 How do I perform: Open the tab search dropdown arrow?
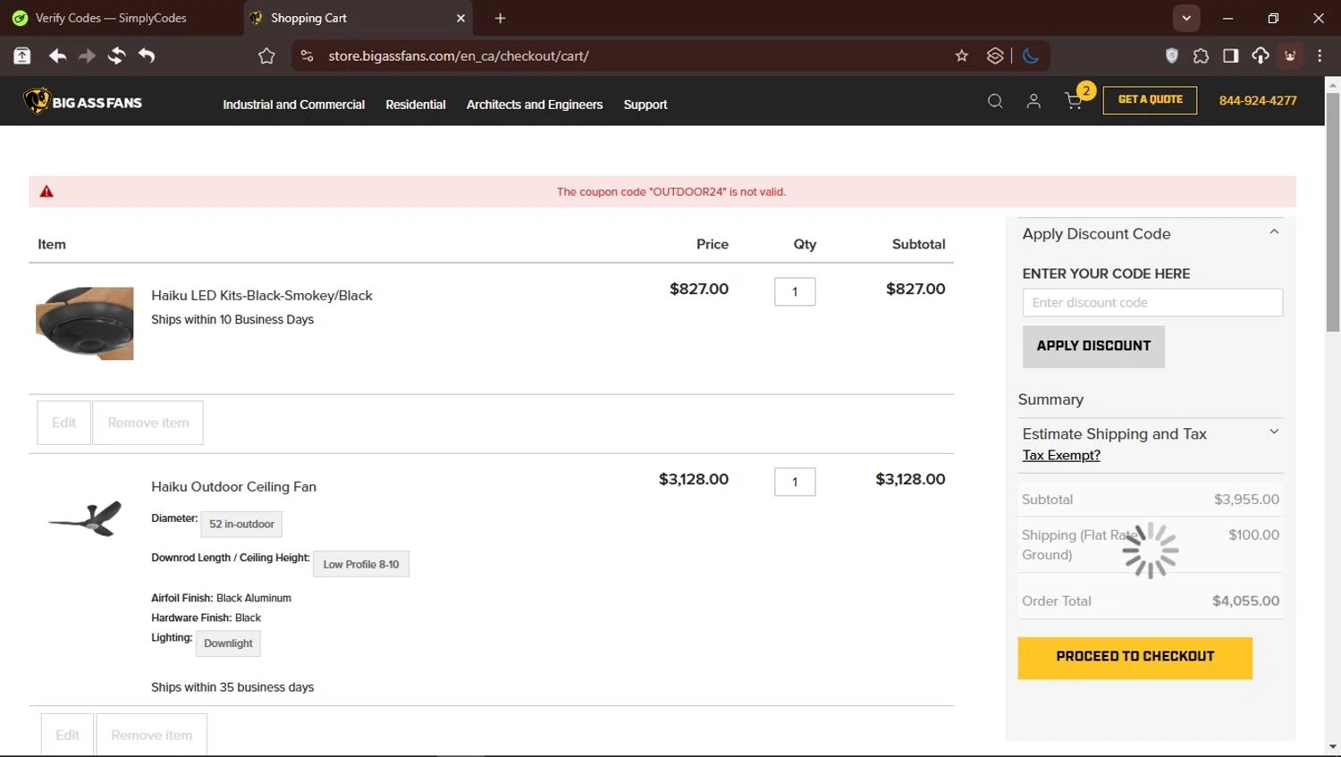point(1186,18)
